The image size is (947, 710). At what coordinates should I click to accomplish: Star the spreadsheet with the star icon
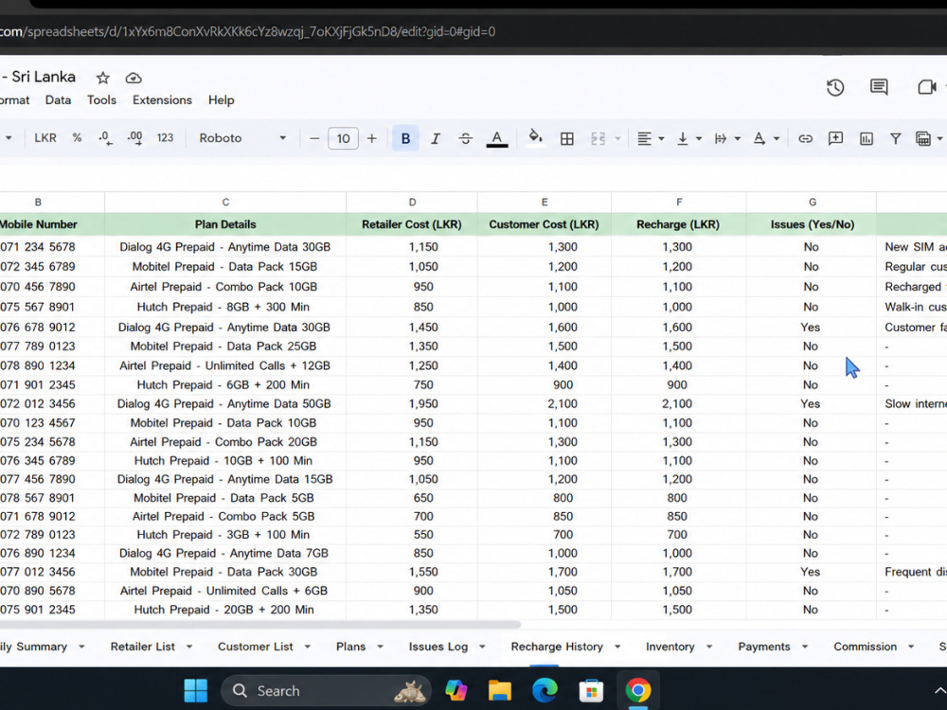[102, 78]
